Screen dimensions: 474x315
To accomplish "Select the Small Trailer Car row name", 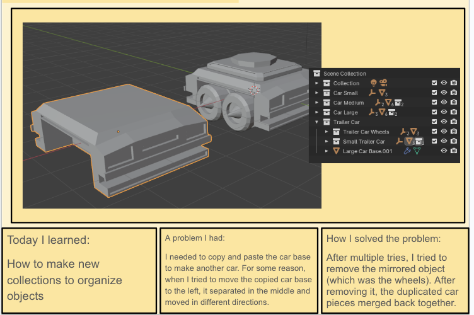I will point(364,142).
